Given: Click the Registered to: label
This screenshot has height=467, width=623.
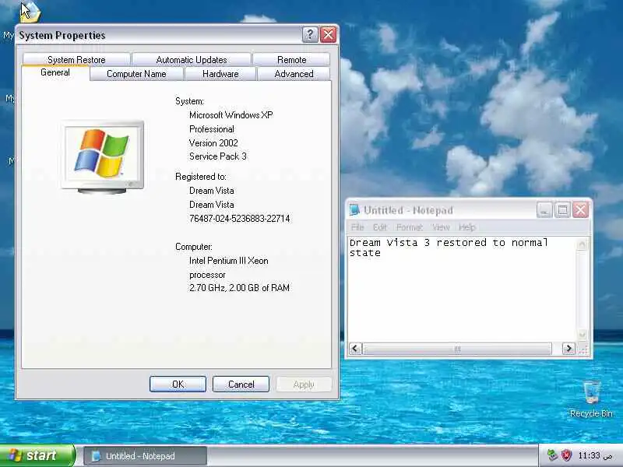Looking at the screenshot, I should (201, 177).
